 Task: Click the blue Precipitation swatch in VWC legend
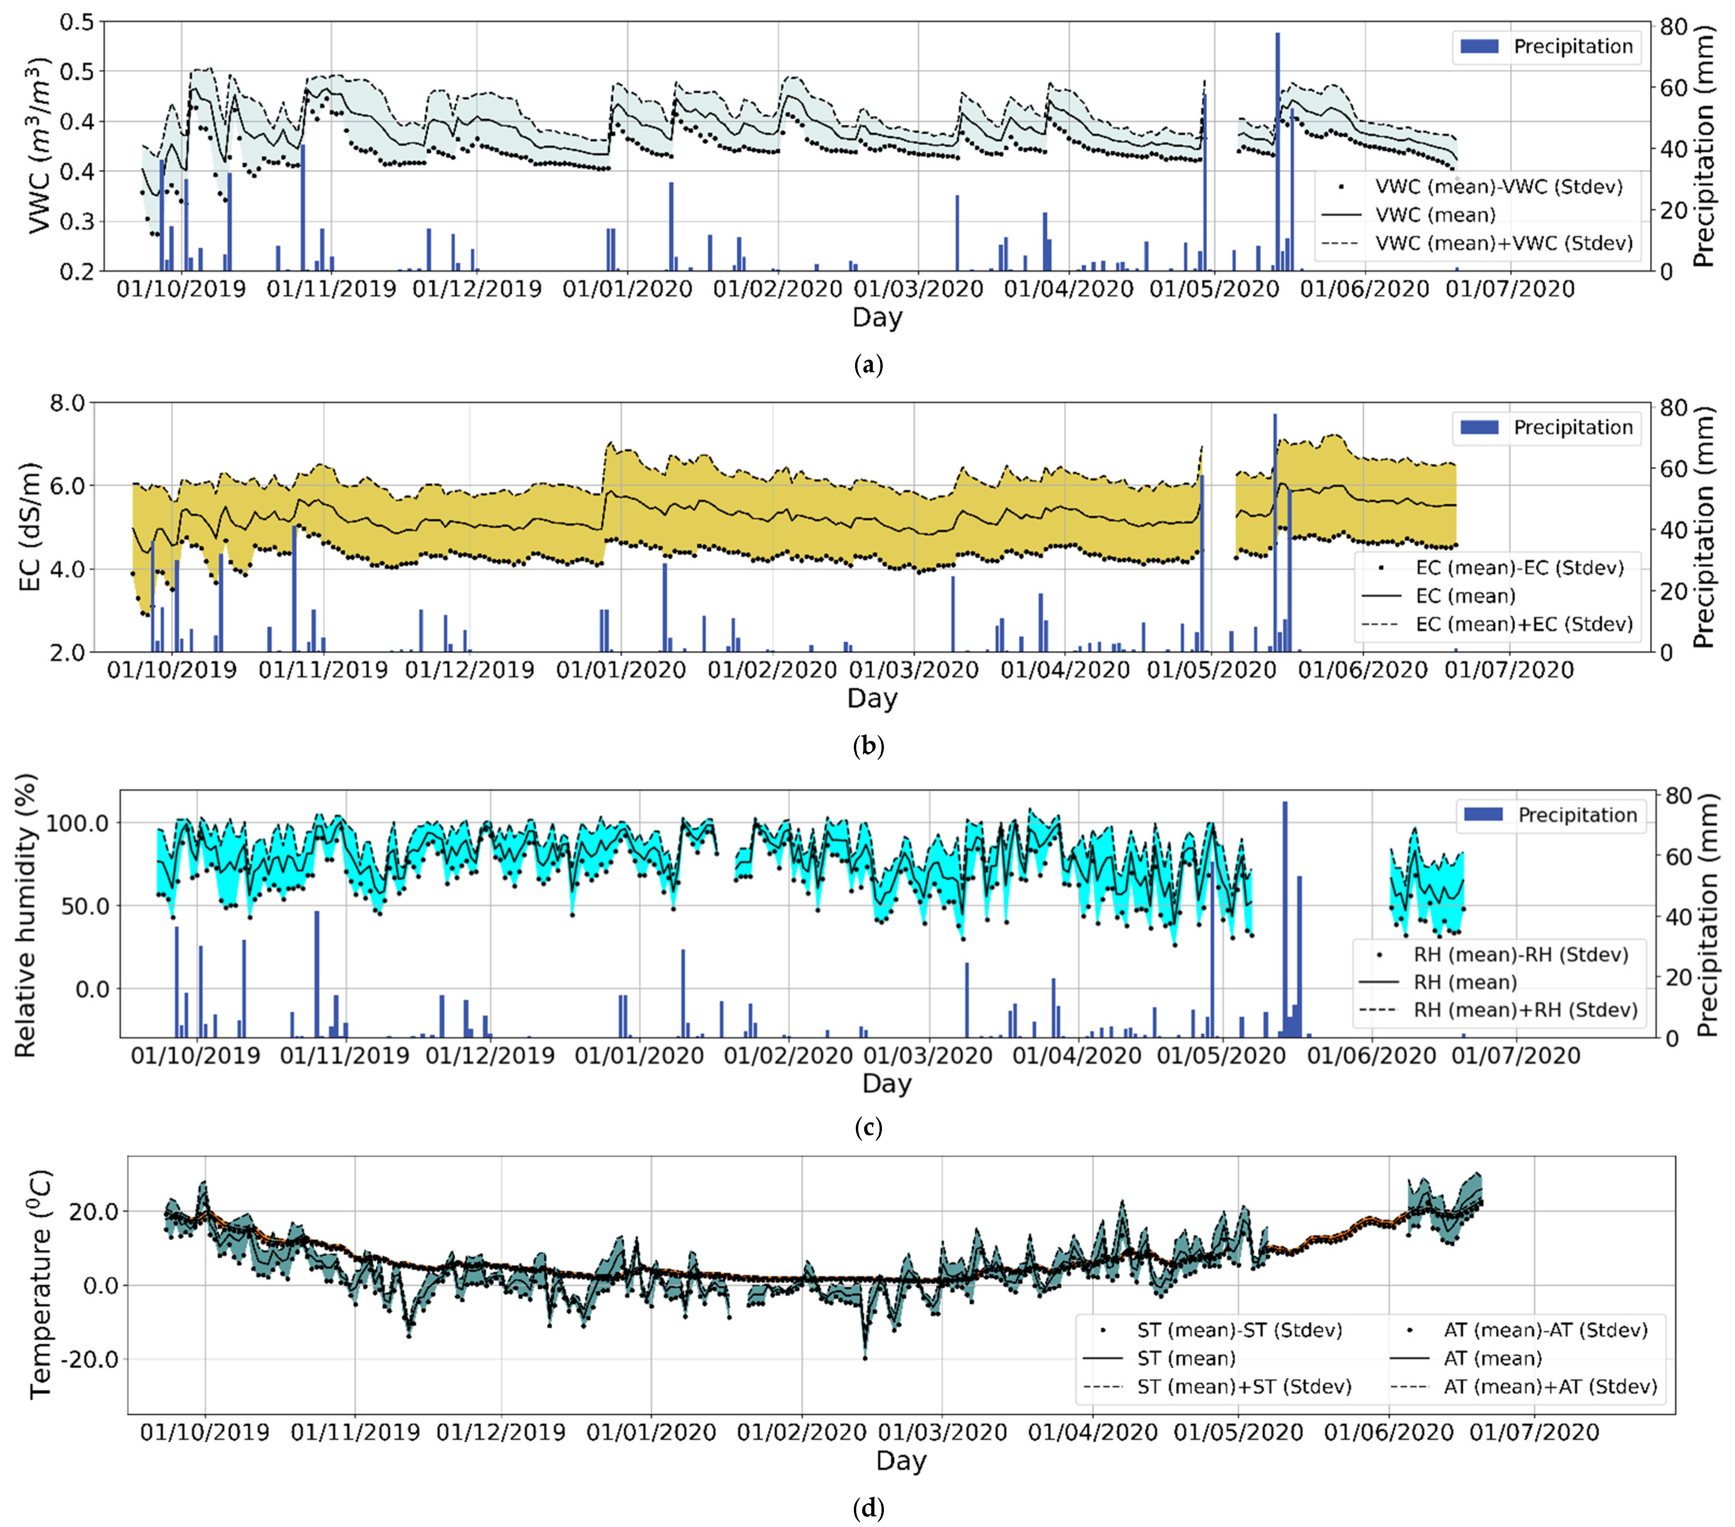click(x=1479, y=47)
